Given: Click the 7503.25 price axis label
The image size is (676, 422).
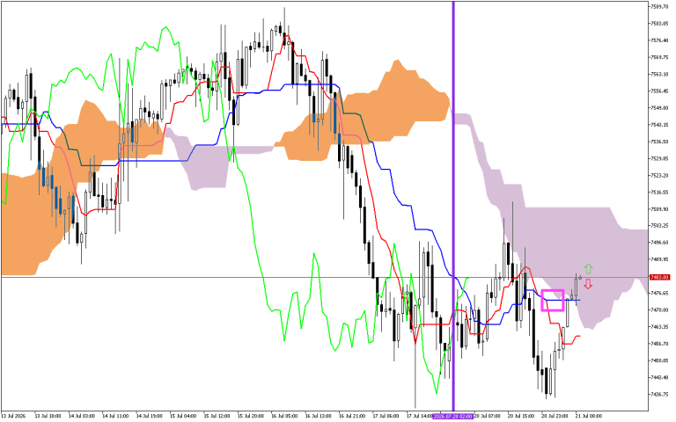Looking at the screenshot, I should coord(659,226).
